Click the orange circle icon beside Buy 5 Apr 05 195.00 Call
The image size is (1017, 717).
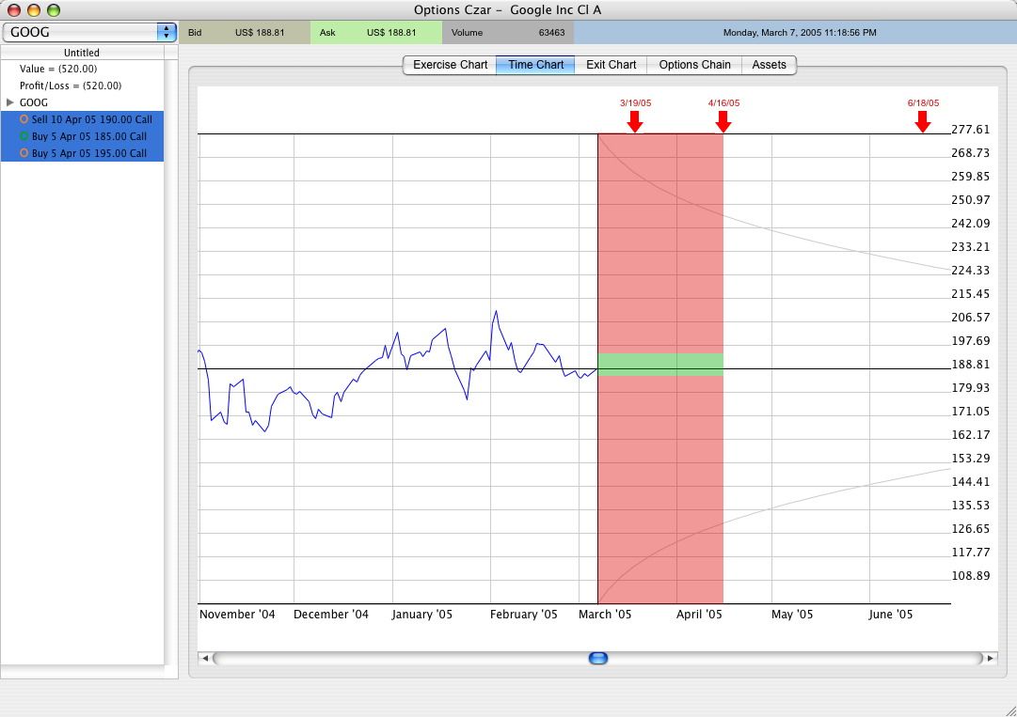pos(24,153)
